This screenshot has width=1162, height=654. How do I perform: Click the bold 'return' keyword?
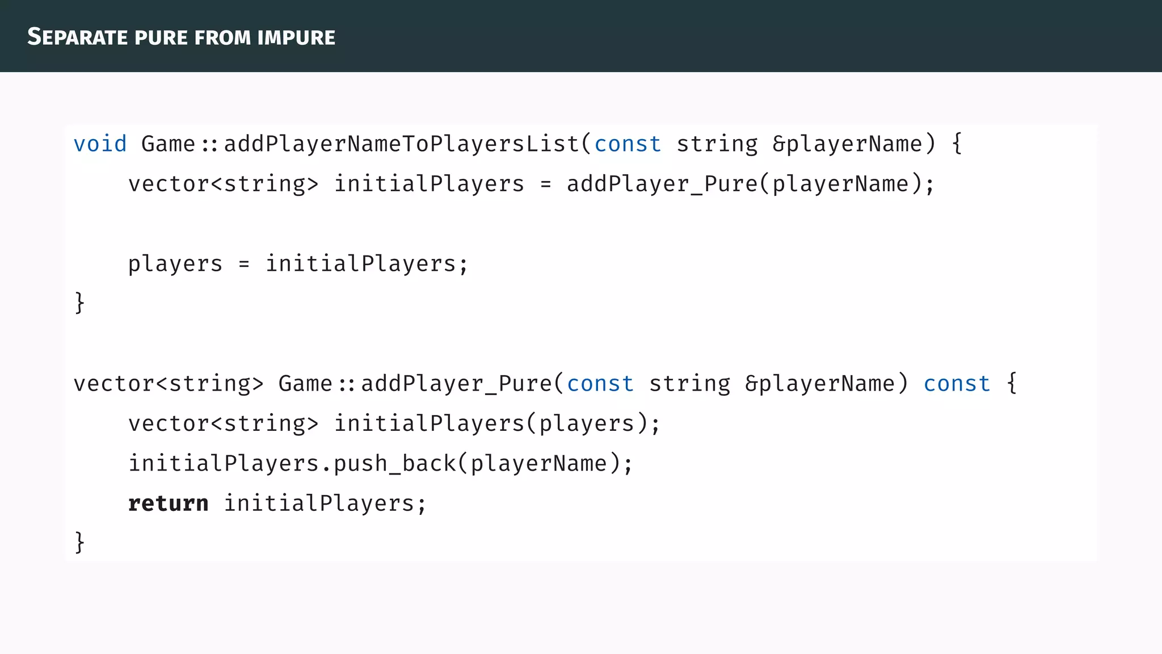point(168,504)
